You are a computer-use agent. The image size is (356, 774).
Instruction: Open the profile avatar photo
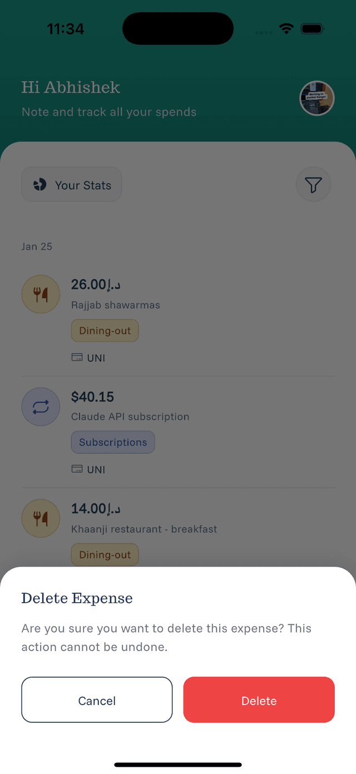coord(317,98)
